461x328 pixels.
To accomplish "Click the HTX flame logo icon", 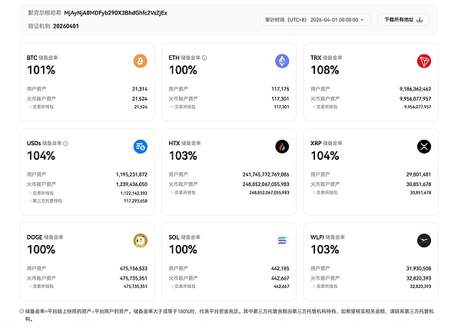I will pos(282,147).
